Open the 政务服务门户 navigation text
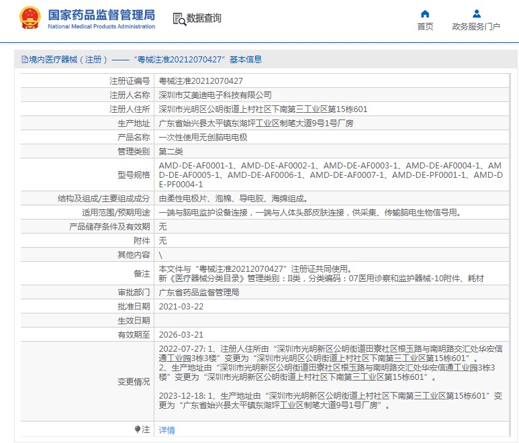 (476, 27)
